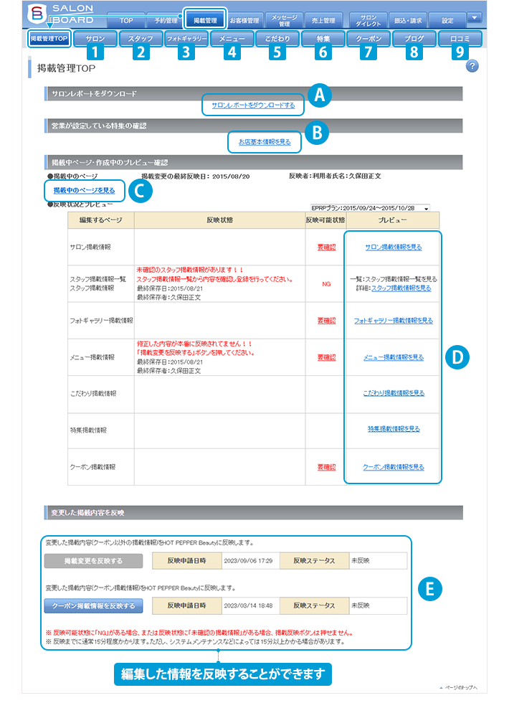Viewport: 509px width, 703px height.
Task: Click 掲載中のページを見る link
Action: (84, 190)
